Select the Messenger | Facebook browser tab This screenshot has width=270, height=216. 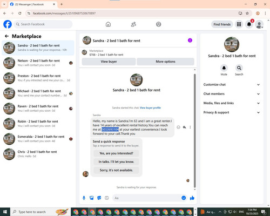[33, 4]
